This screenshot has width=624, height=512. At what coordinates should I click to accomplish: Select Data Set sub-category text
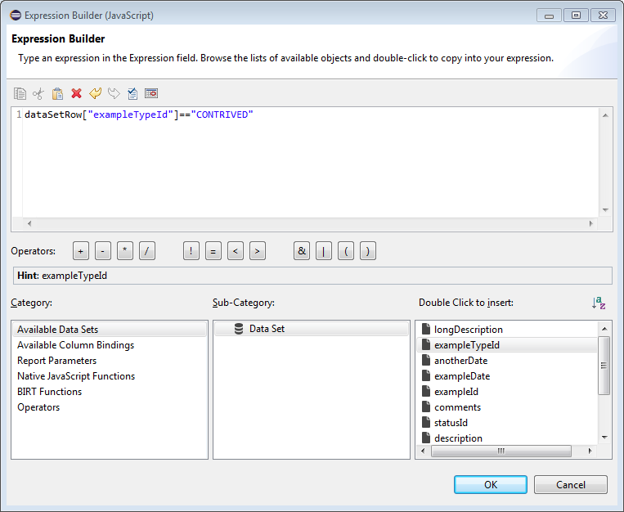(267, 329)
